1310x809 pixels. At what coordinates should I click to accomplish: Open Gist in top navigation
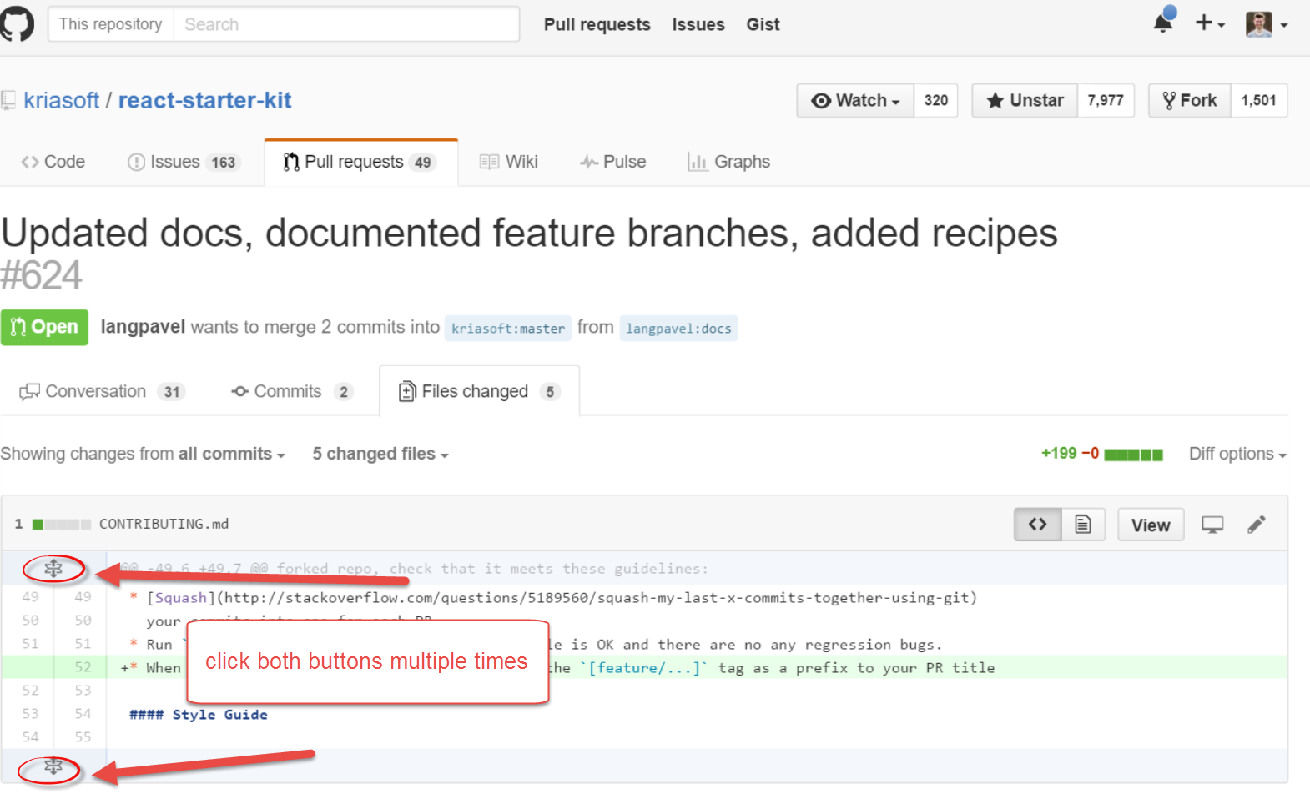pos(763,25)
